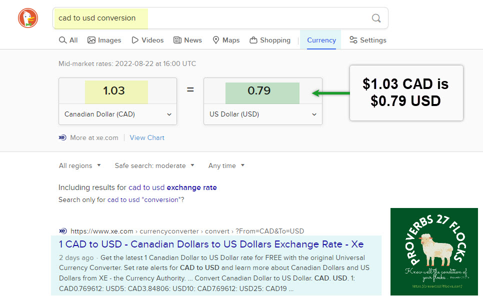Open the Settings menu
Viewport: 483px width, 305px height.
(367, 40)
